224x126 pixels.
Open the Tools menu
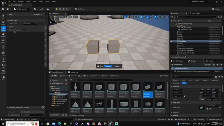tap(28, 1)
